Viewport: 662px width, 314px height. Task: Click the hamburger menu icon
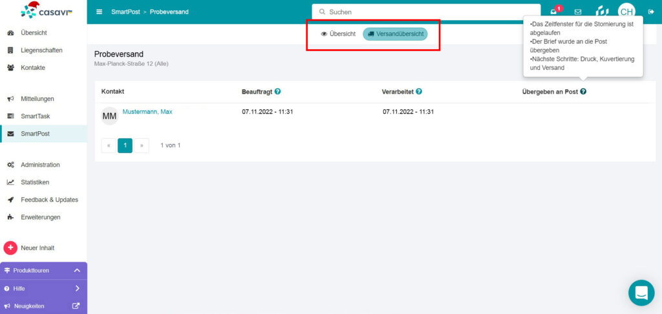click(99, 12)
